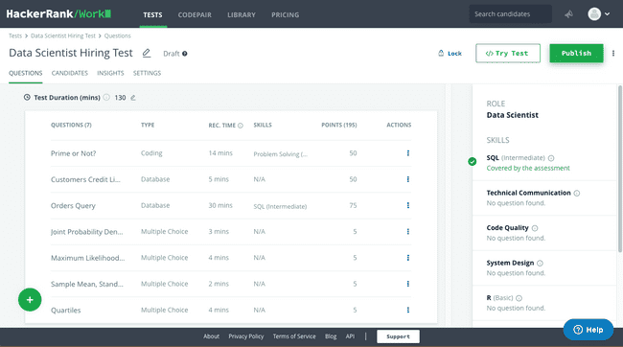Click the Questions breadcrumb text
This screenshot has height=347, width=623.
pyautogui.click(x=118, y=35)
